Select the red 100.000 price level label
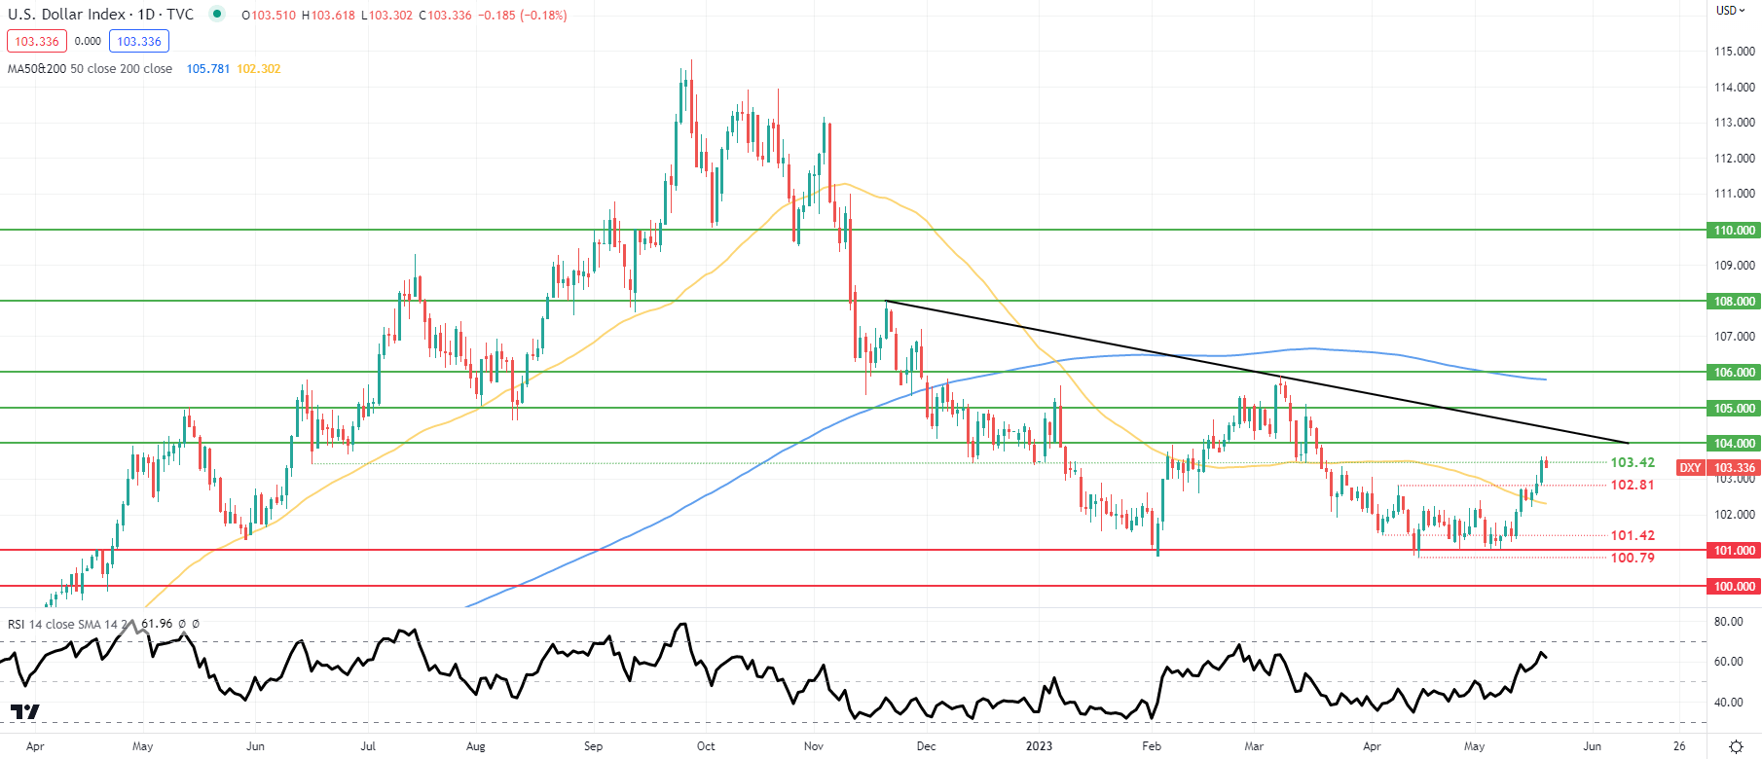This screenshot has height=759, width=1762. pyautogui.click(x=1734, y=587)
